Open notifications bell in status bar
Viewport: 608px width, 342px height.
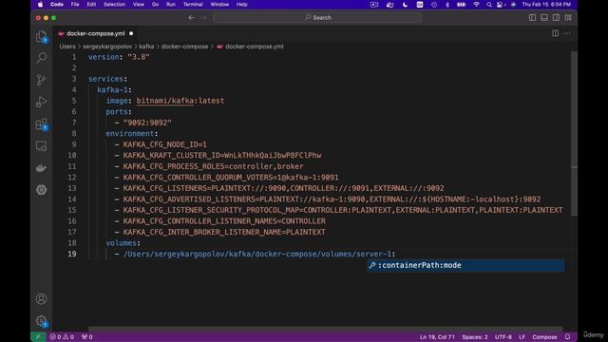(567, 337)
